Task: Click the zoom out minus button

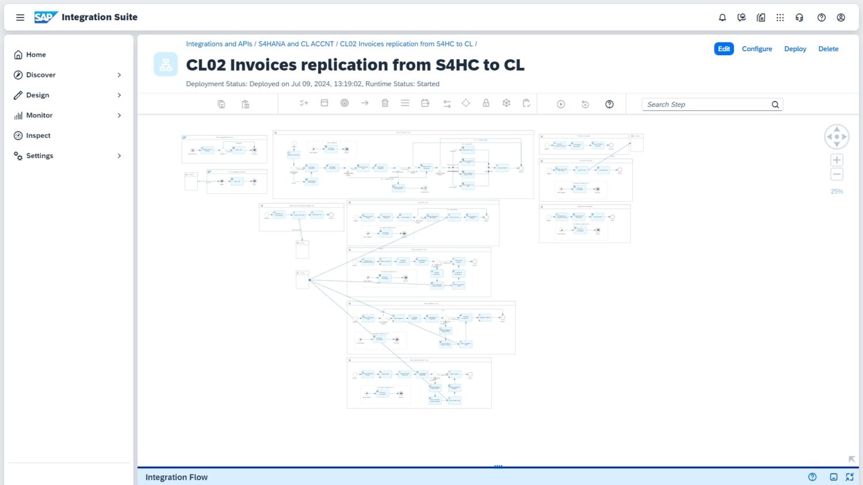Action: (x=837, y=175)
